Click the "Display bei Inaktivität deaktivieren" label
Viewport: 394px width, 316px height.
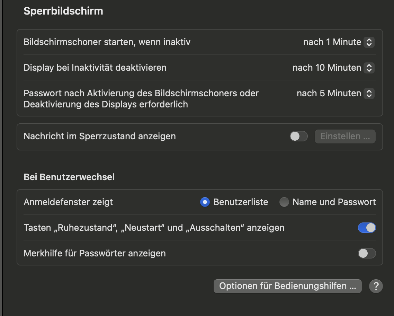95,68
